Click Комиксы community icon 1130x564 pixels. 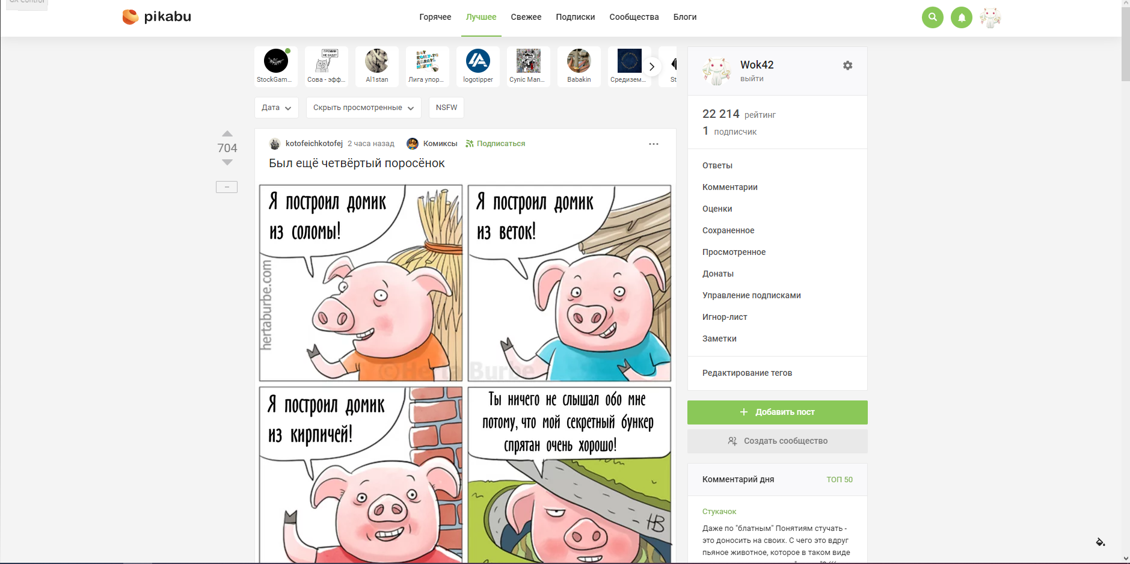click(413, 144)
